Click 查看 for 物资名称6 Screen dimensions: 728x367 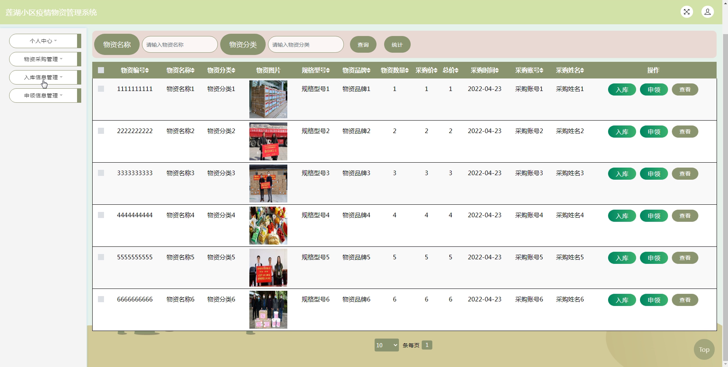[685, 300]
